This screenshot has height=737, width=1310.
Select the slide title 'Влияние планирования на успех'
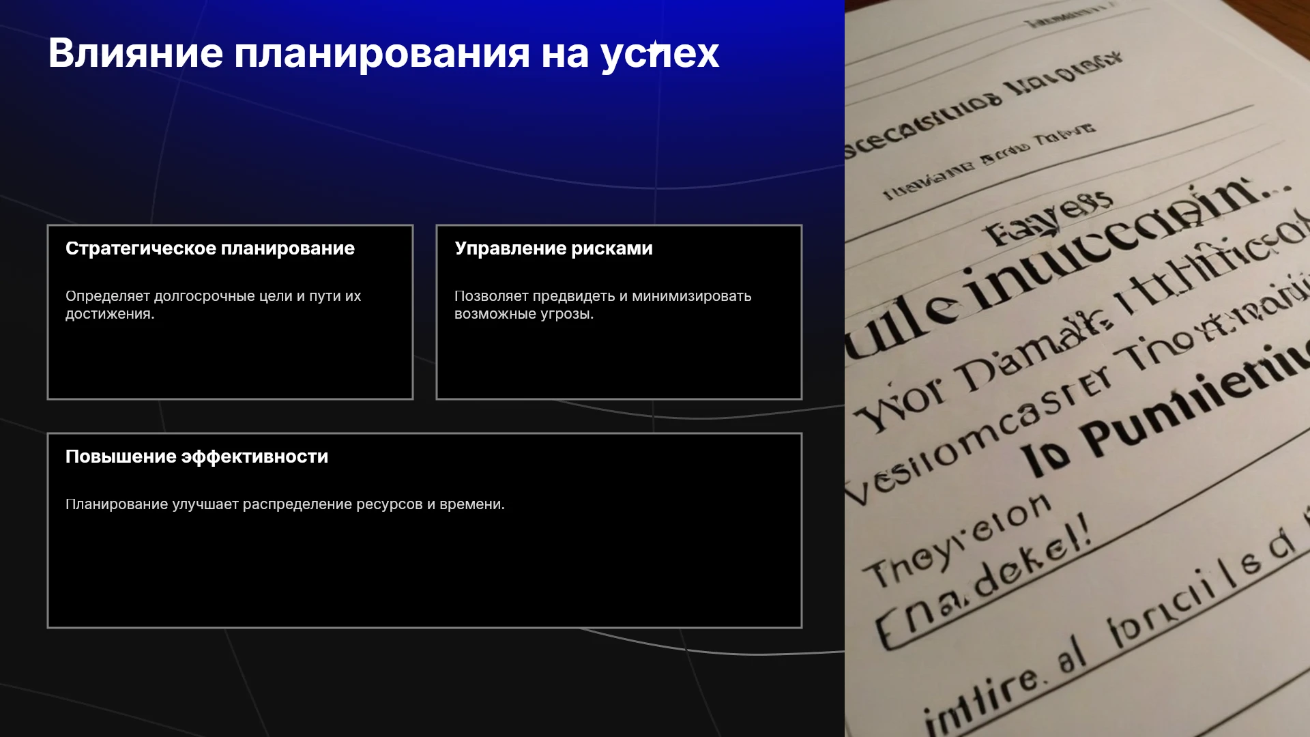point(383,53)
